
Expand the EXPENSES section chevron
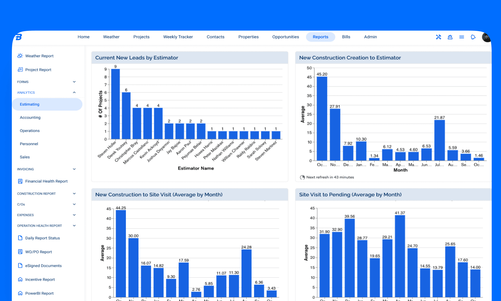(x=74, y=215)
